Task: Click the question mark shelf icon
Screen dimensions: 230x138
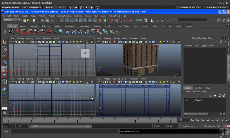Action: [17, 31]
